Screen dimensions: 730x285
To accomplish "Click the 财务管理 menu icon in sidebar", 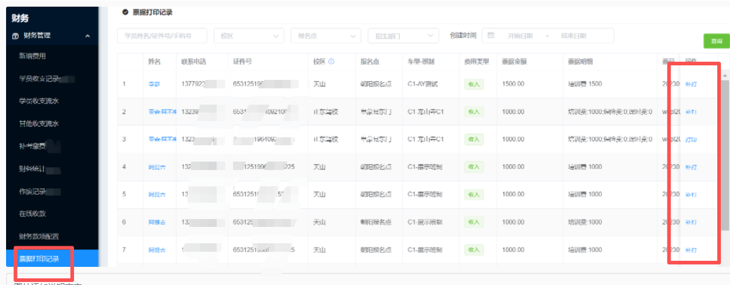I will (15, 36).
